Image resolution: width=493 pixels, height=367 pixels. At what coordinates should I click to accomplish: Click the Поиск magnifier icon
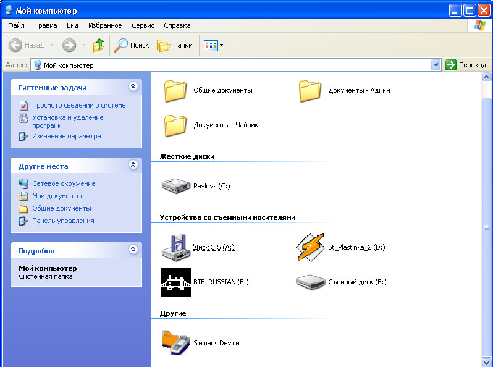click(x=120, y=45)
